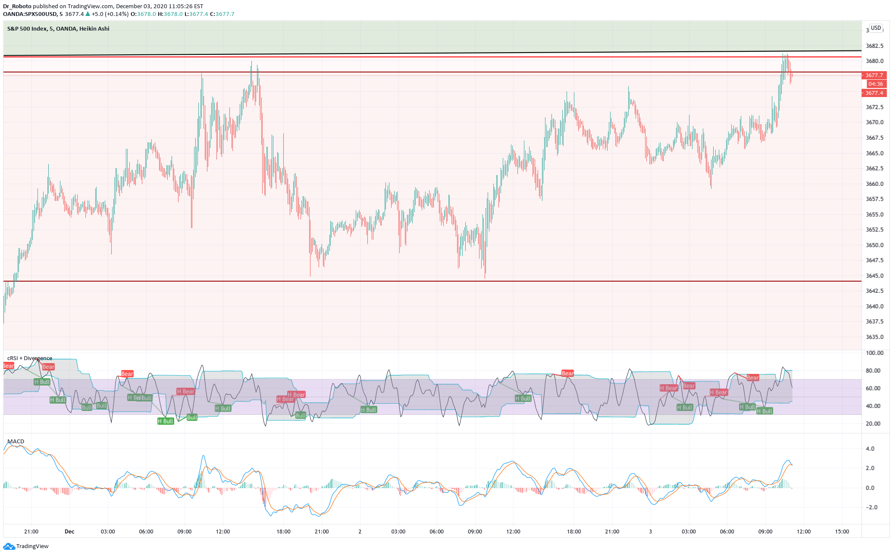Image resolution: width=893 pixels, height=555 pixels.
Task: Select the lower red horizontal support line
Action: [x=432, y=281]
